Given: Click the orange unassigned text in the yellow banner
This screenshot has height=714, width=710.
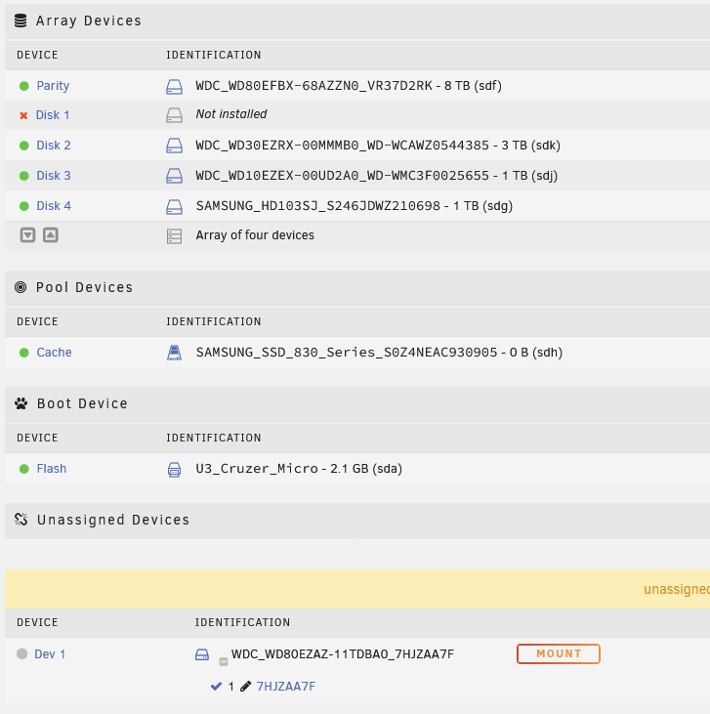Looking at the screenshot, I should 677,589.
